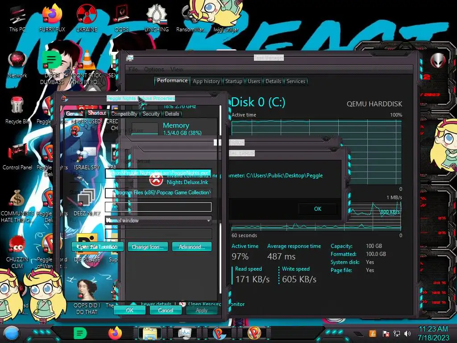Open the View menu in Task Manager
The height and width of the screenshot is (343, 457).
[176, 69]
